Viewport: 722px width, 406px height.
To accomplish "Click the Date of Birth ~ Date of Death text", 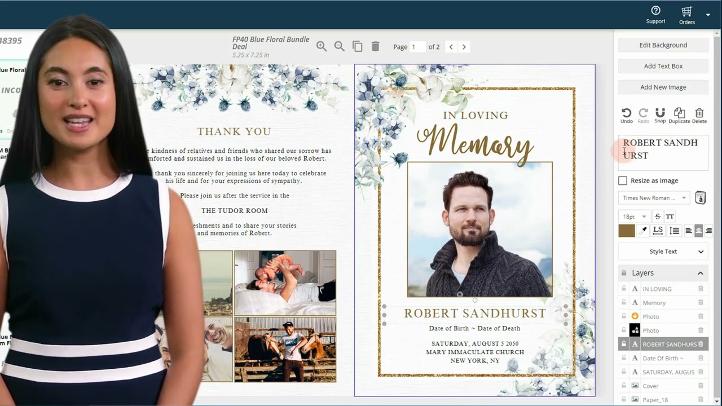I will [x=474, y=328].
